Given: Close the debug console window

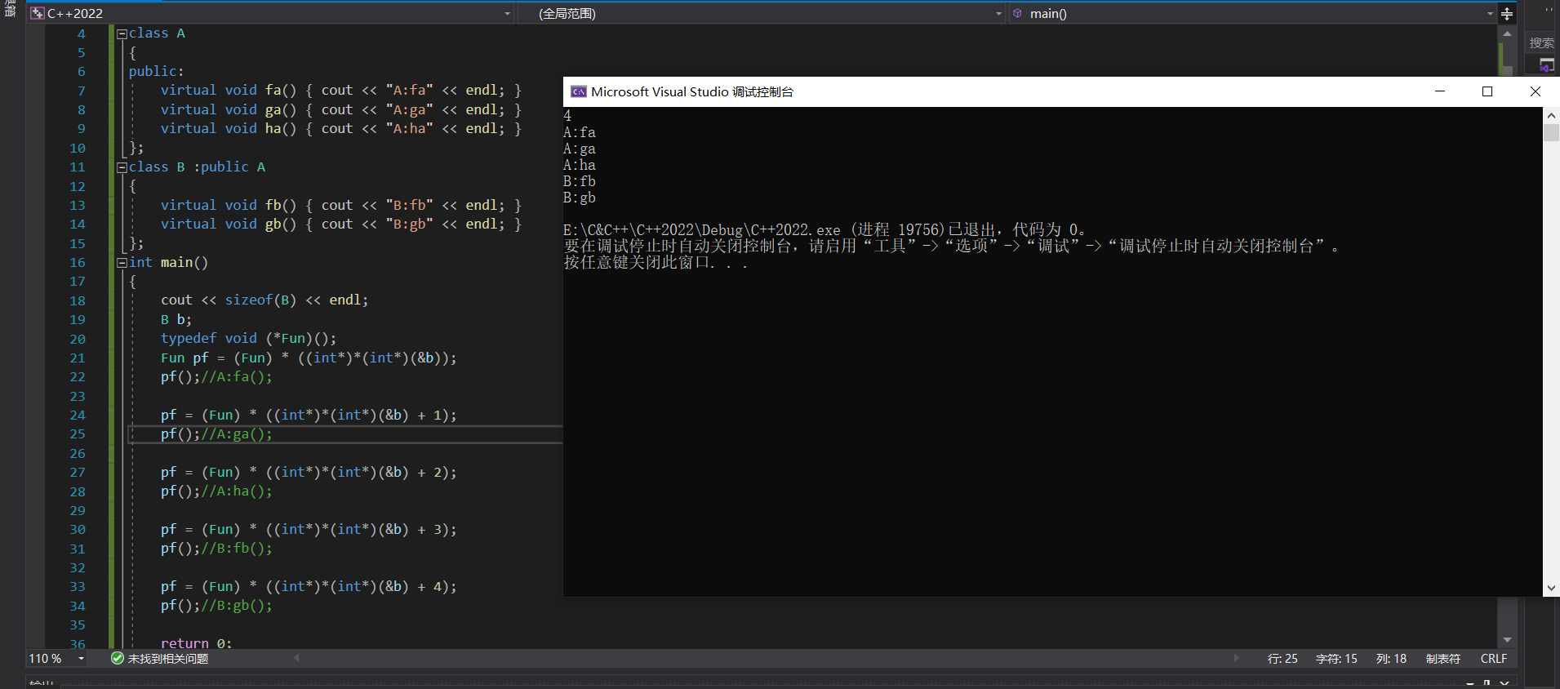Looking at the screenshot, I should coord(1535,91).
